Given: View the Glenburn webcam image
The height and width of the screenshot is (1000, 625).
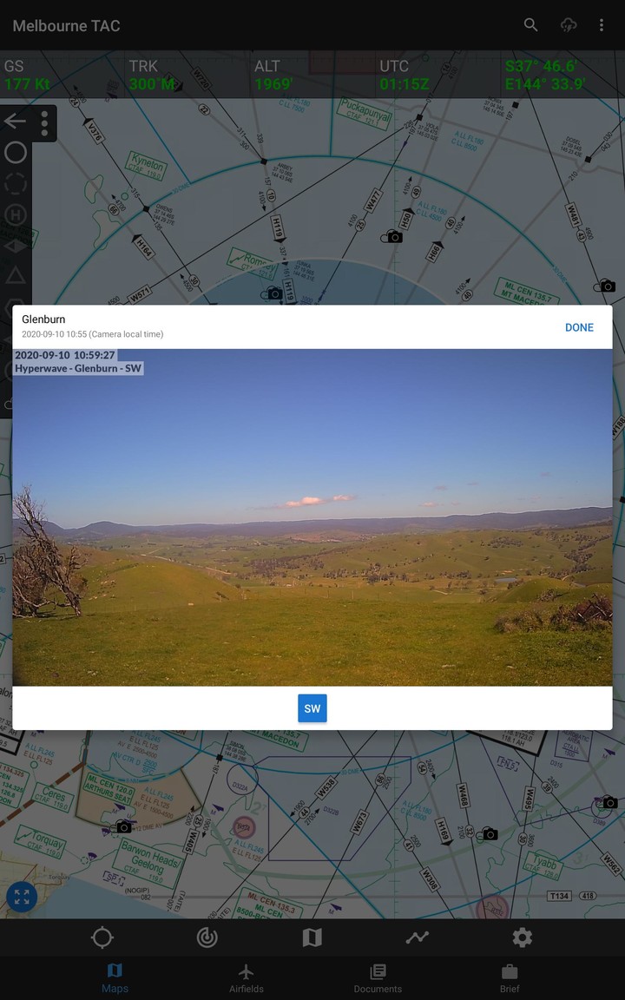Looking at the screenshot, I should click(312, 517).
